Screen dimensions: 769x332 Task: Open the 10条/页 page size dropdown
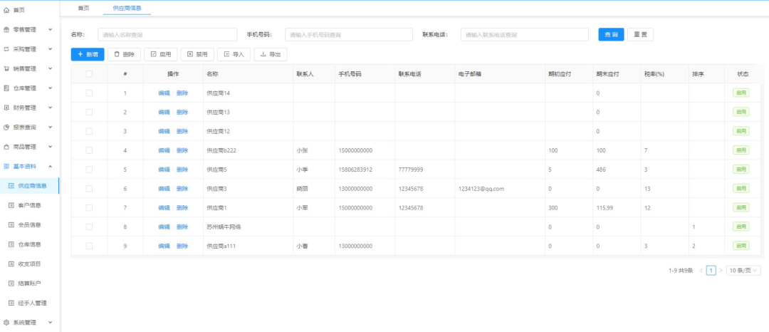click(x=743, y=271)
